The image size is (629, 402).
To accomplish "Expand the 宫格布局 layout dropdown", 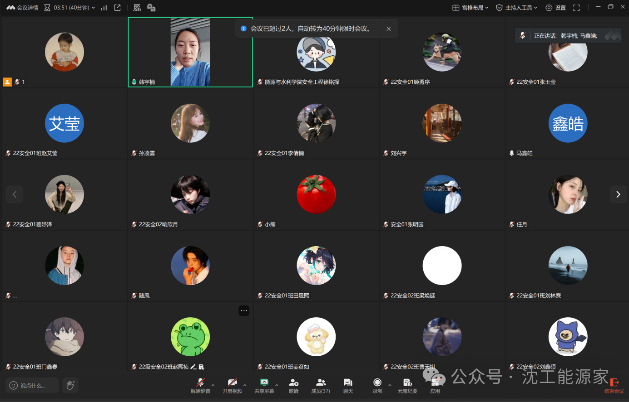I will point(471,8).
